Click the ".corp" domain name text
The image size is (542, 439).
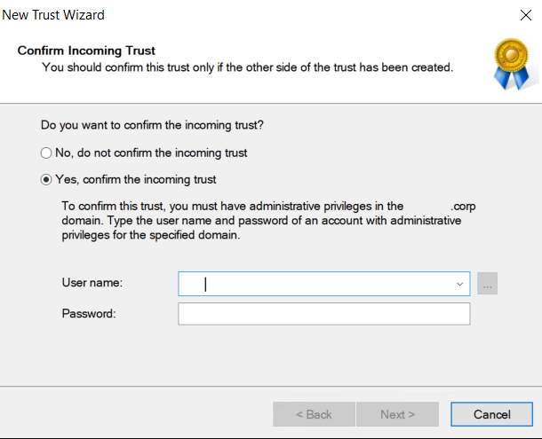click(462, 205)
